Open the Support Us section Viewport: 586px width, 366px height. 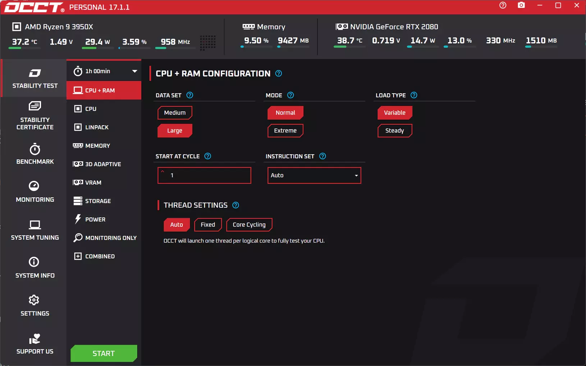click(35, 344)
